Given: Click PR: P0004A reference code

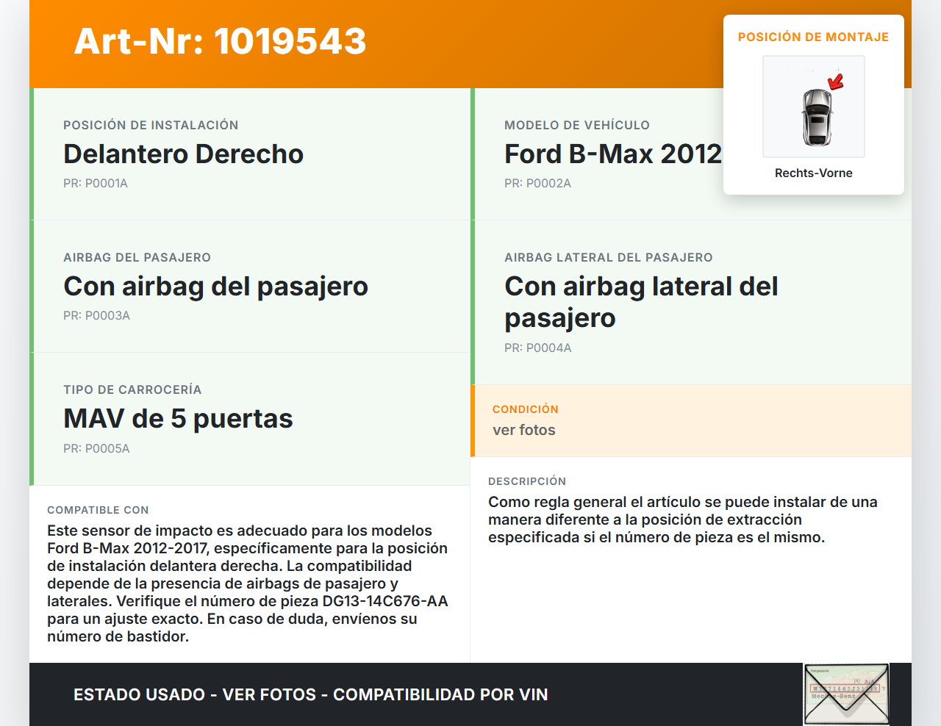Looking at the screenshot, I should click(537, 348).
